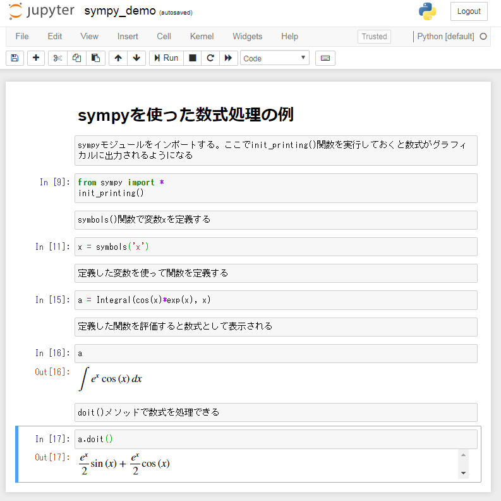
Task: Copy selected cells icon
Action: tap(76, 58)
